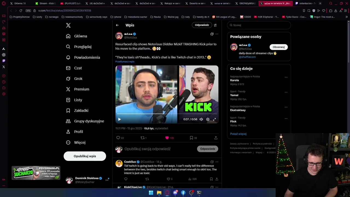Open video settings gear
Image resolution: width=350 pixels, height=197 pixels.
pos(208,119)
